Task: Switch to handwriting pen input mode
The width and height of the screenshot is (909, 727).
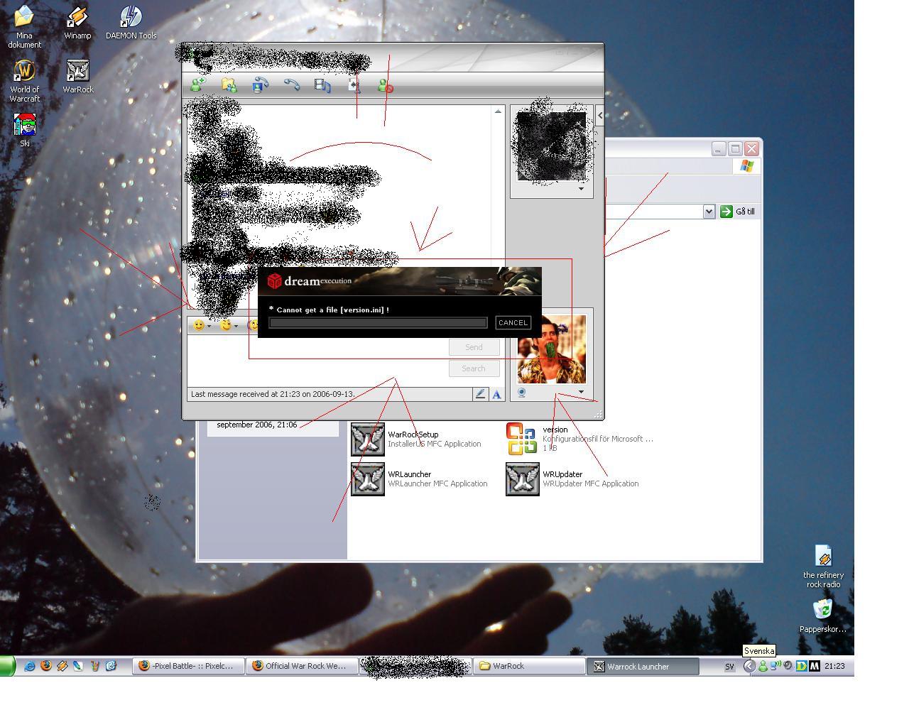Action: (480, 394)
